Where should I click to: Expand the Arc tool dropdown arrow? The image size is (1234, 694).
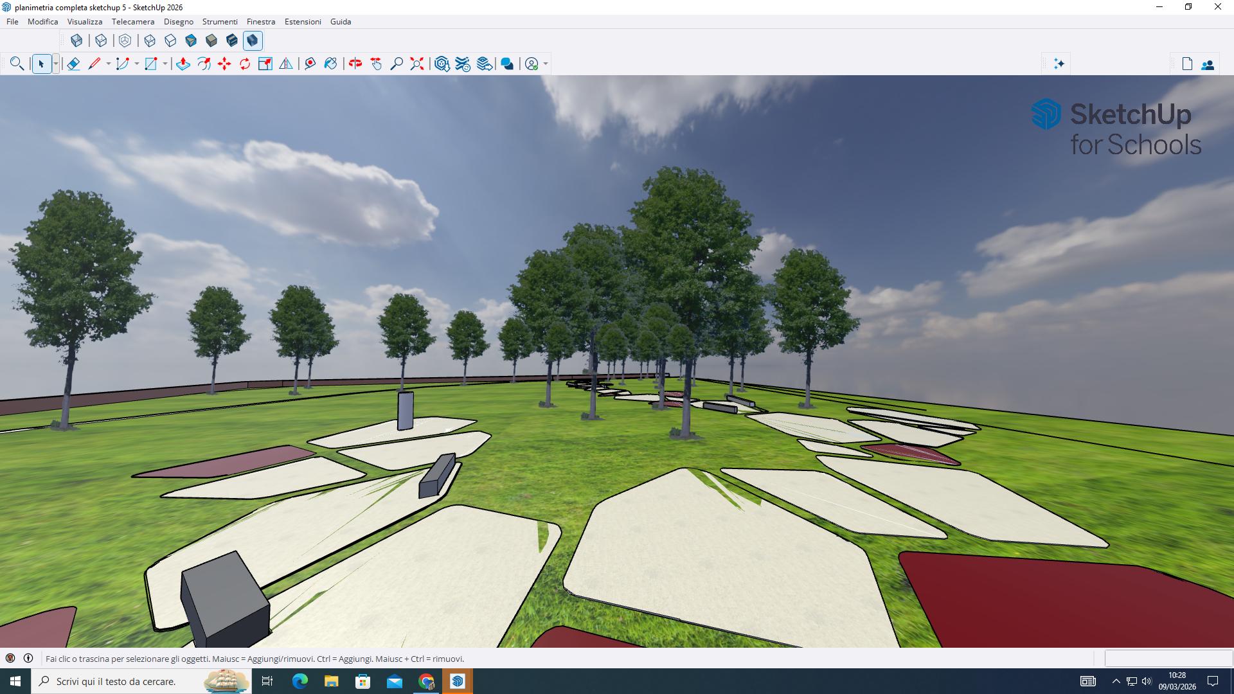pos(136,64)
